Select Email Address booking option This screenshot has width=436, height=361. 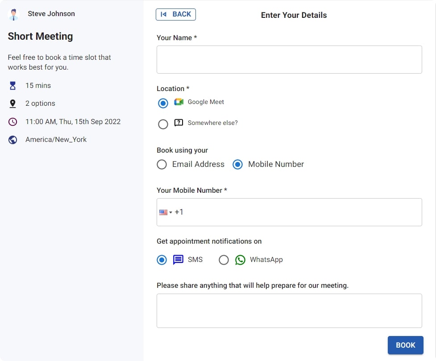pyautogui.click(x=162, y=165)
